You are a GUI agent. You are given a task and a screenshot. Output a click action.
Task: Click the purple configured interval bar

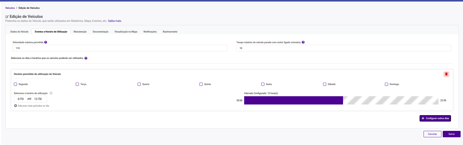pos(293,100)
